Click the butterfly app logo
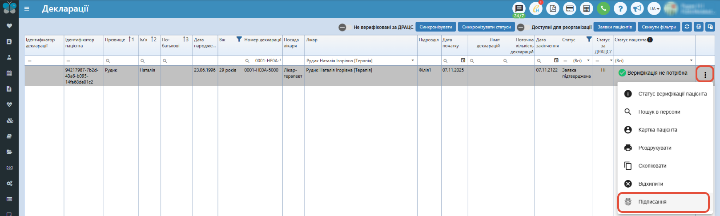This screenshot has height=216, width=720. click(x=9, y=8)
